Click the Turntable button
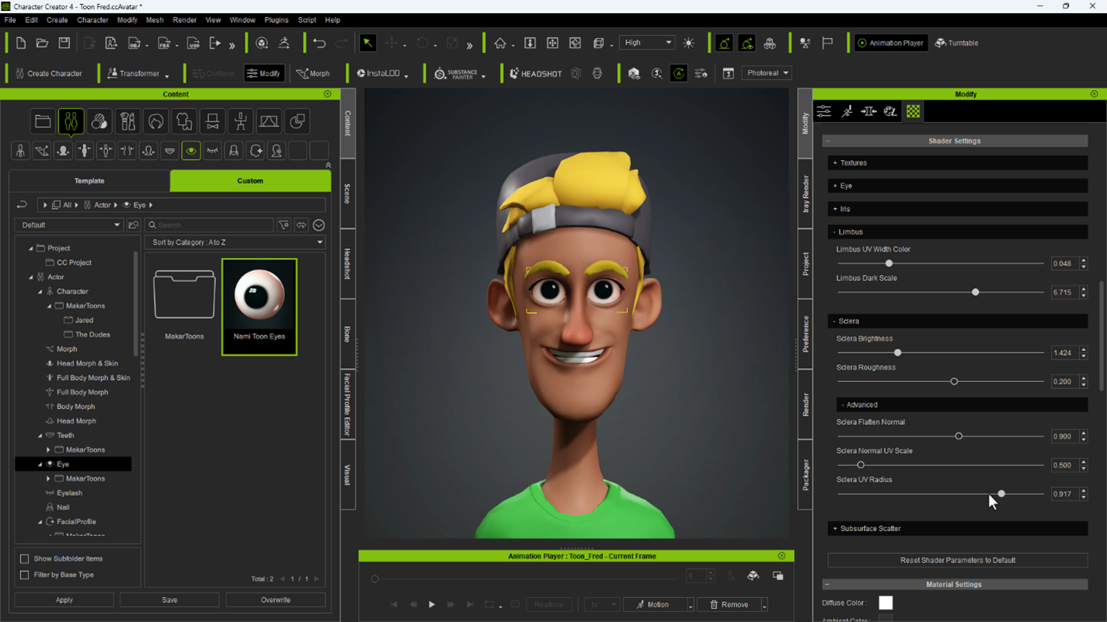The width and height of the screenshot is (1107, 622). [956, 43]
